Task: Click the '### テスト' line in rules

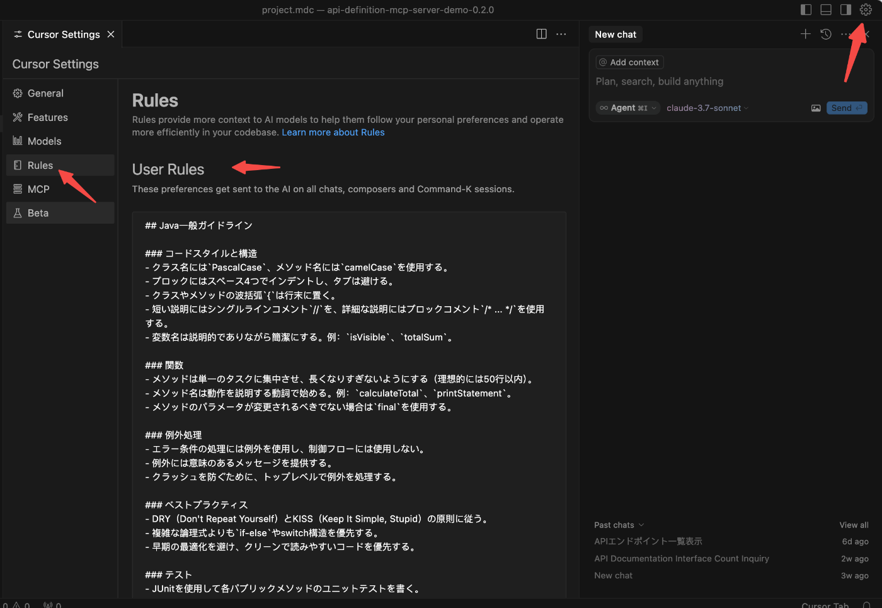Action: pyautogui.click(x=168, y=575)
